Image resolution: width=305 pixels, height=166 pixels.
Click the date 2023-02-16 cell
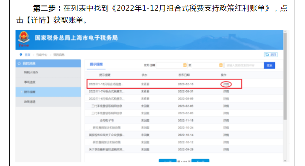[x=185, y=84]
